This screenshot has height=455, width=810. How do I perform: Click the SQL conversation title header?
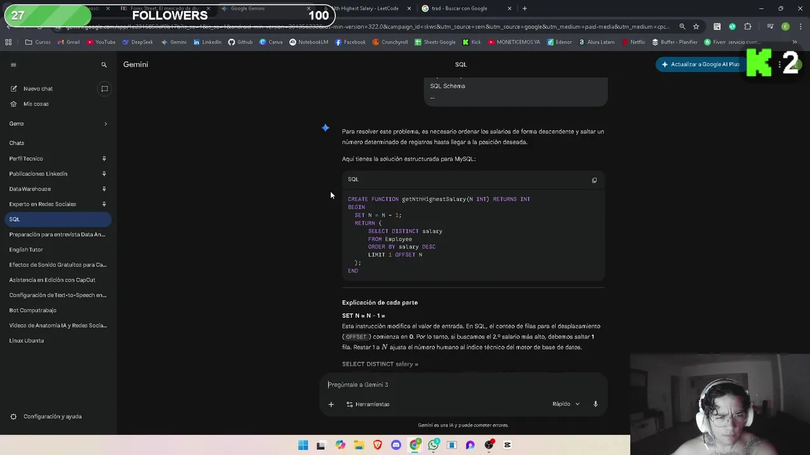coord(461,64)
